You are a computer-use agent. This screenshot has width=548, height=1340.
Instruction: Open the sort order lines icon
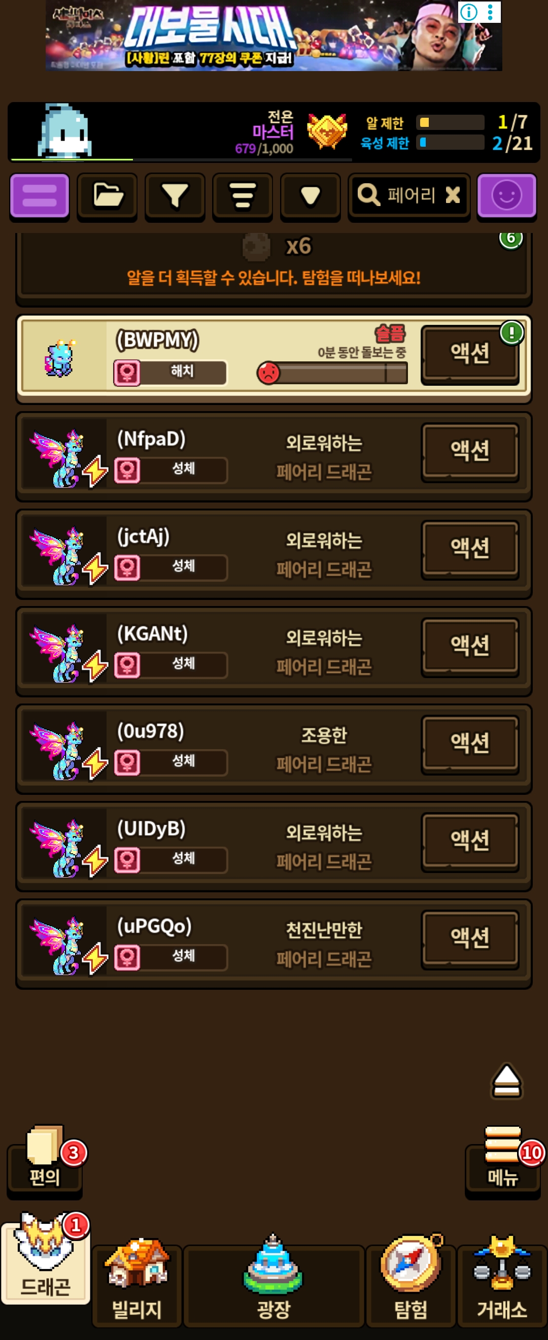(x=242, y=196)
